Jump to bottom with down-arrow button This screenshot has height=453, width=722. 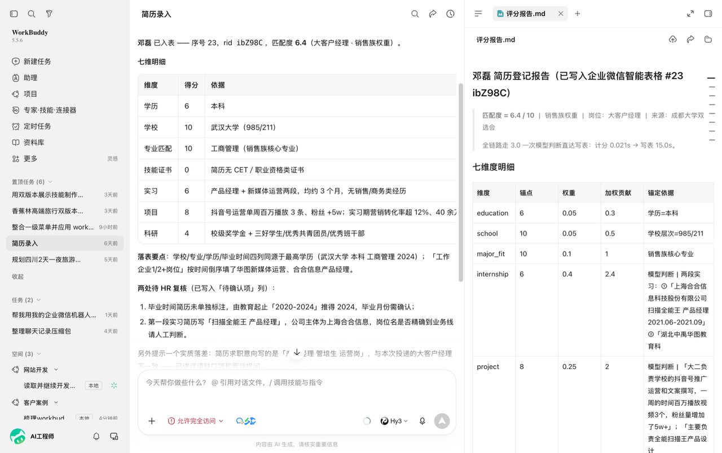(297, 352)
